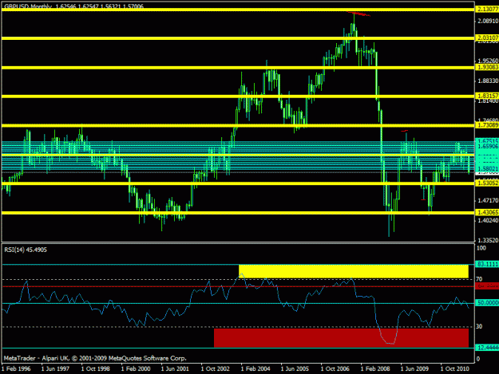Click the 1.58021 cyan price label
The height and width of the screenshot is (374, 499).
pos(487,168)
